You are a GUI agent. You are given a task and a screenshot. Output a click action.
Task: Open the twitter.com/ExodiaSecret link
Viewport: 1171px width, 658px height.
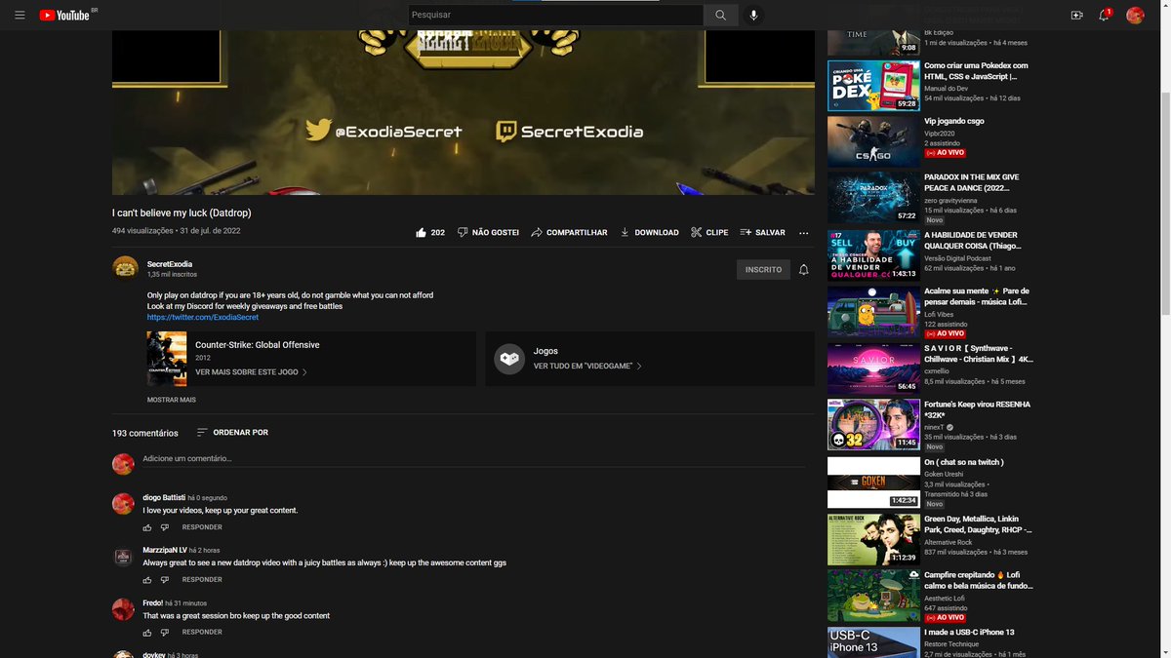coord(203,317)
